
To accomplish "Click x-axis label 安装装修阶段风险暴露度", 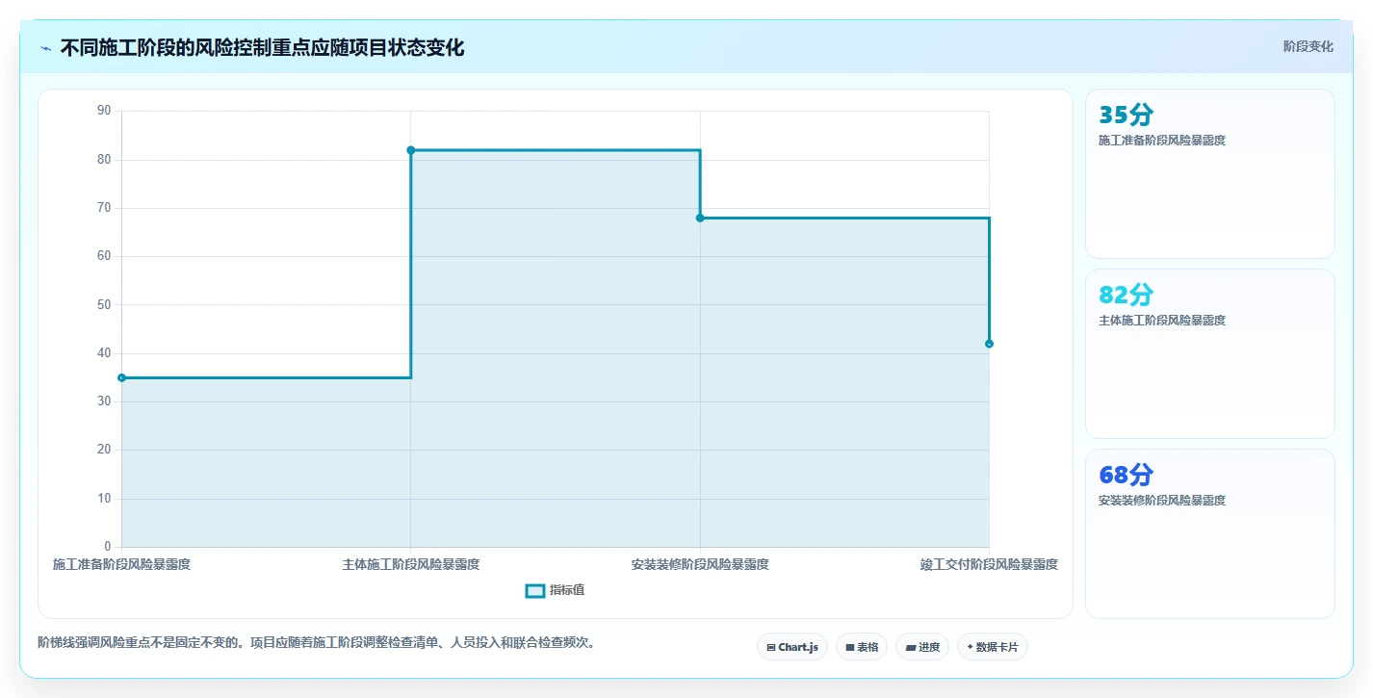I will (700, 564).
